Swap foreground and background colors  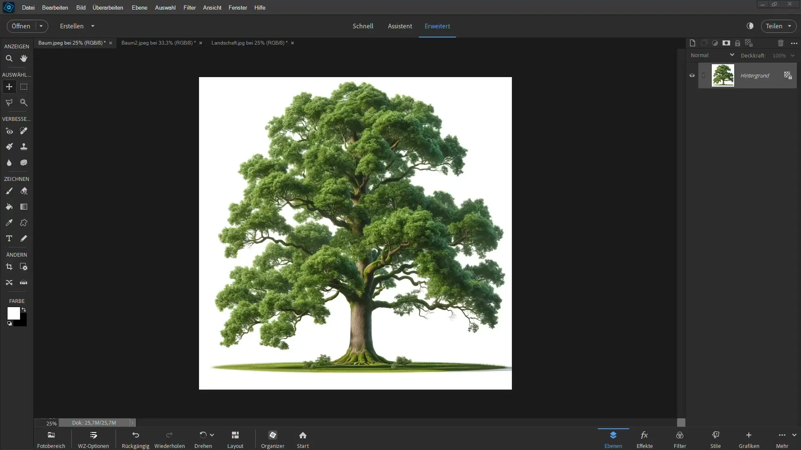[24, 310]
